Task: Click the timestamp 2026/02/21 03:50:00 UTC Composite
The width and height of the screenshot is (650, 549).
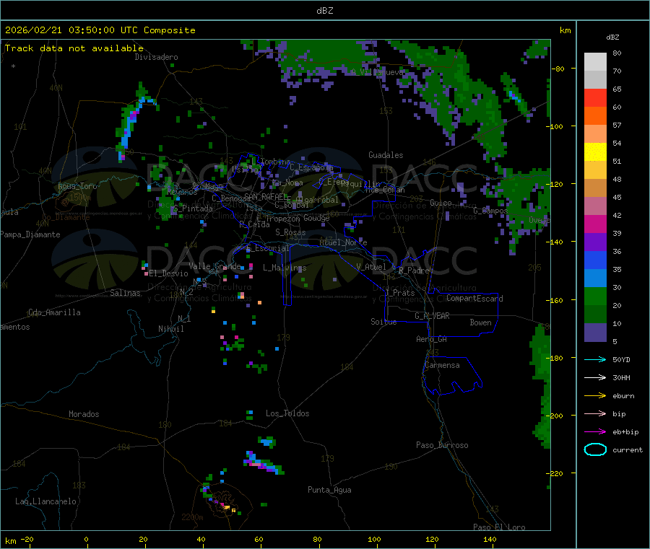Action: [100, 30]
